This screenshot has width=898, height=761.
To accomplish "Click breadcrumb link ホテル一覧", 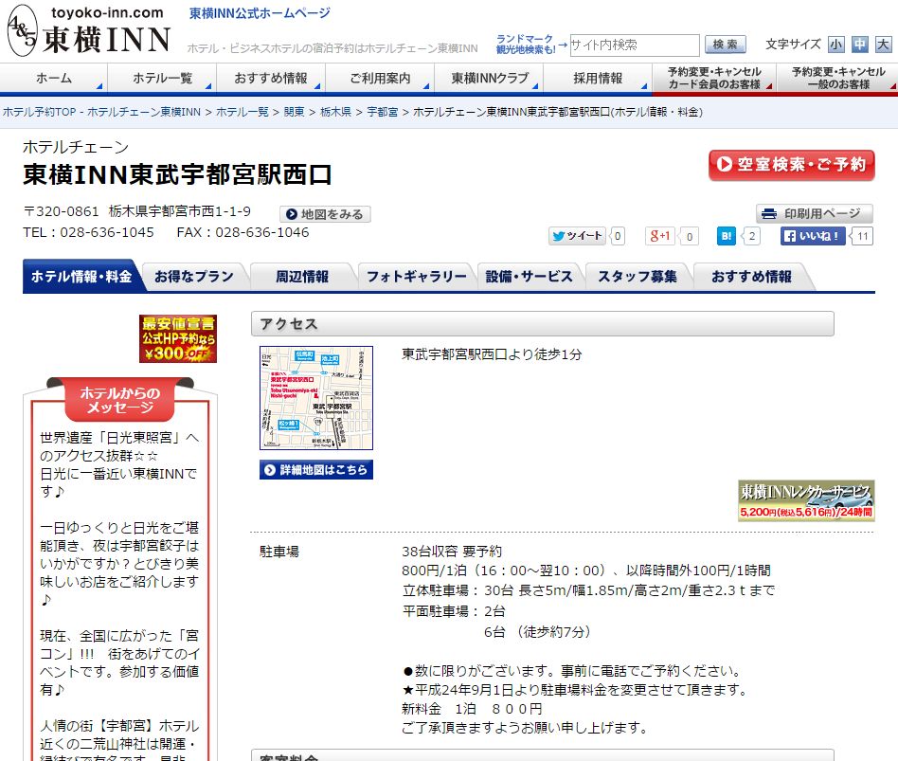I will (242, 112).
